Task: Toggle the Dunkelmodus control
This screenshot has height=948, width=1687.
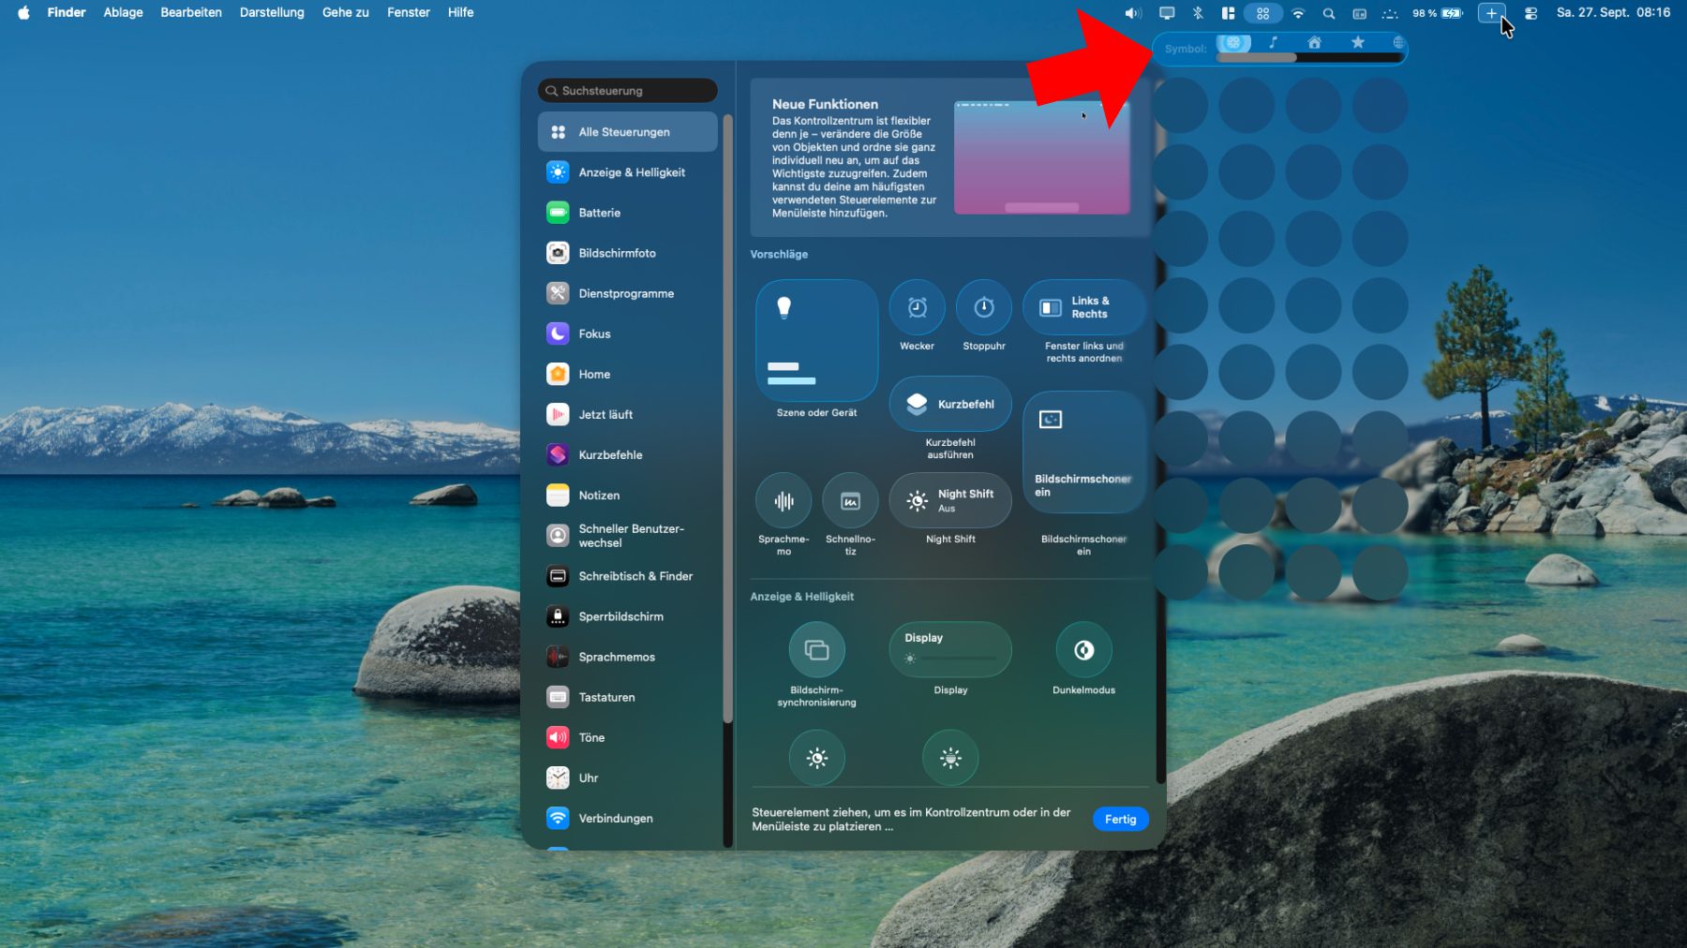Action: 1083,650
